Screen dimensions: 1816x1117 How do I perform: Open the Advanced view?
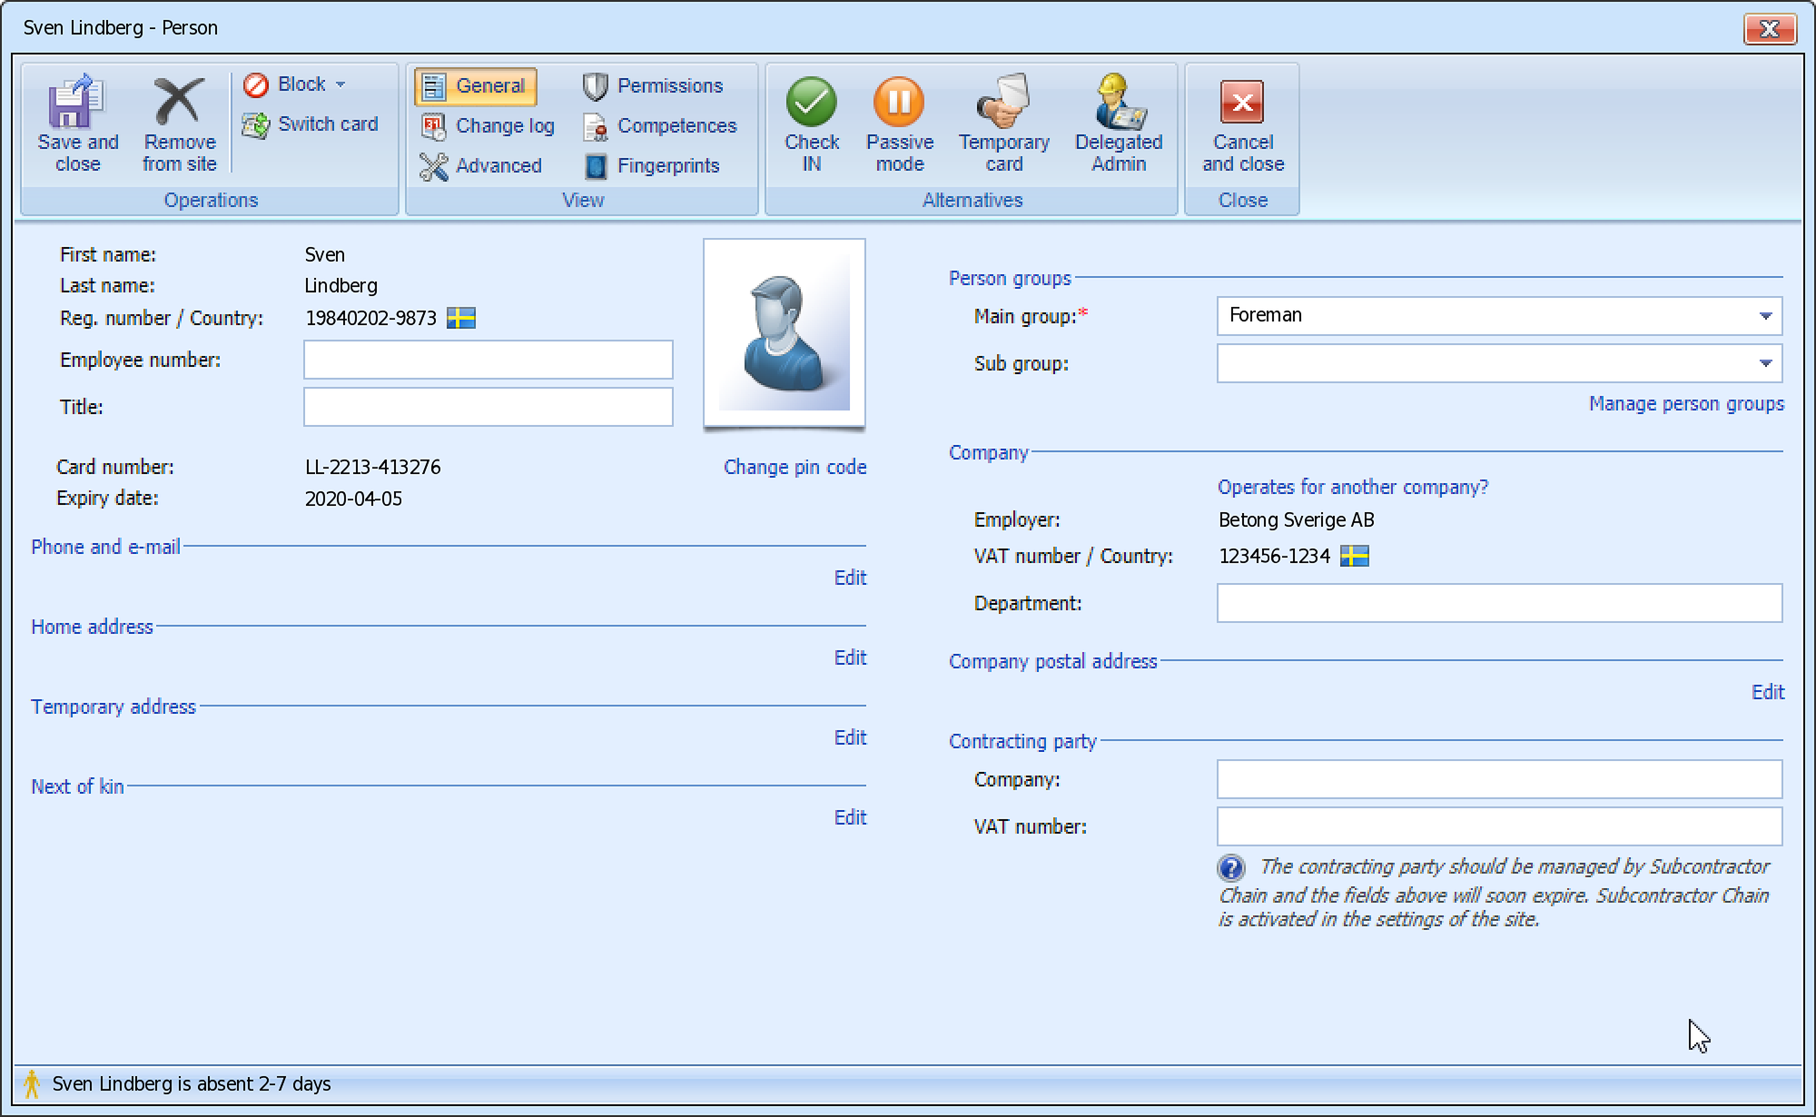[x=481, y=166]
